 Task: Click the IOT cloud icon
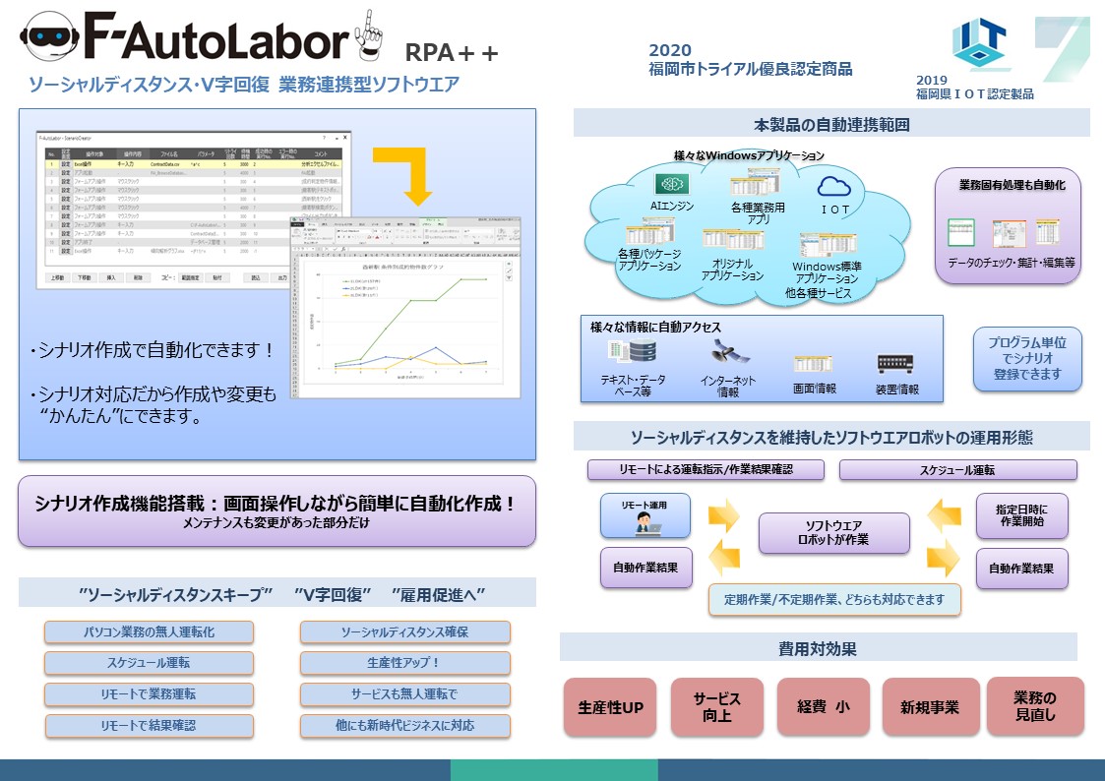(833, 187)
